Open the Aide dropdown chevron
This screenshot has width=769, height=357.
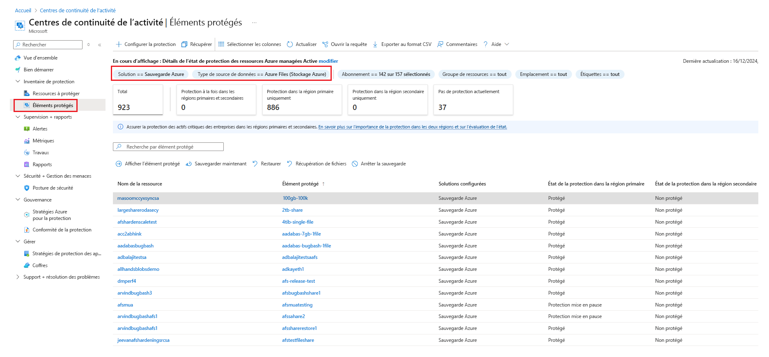point(507,44)
